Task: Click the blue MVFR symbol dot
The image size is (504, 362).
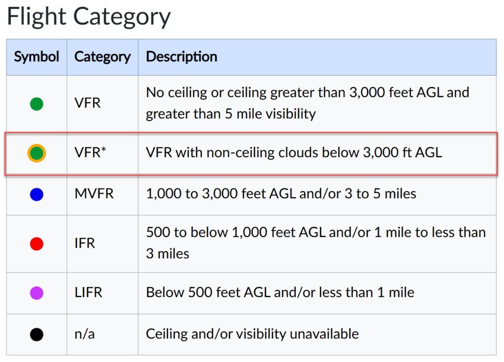Action: (36, 195)
